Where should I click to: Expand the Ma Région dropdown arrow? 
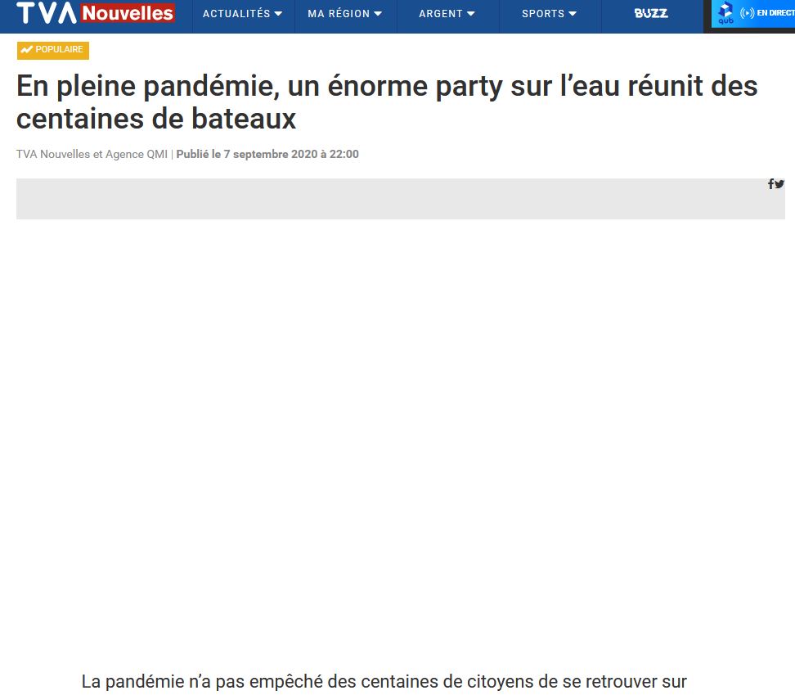376,14
